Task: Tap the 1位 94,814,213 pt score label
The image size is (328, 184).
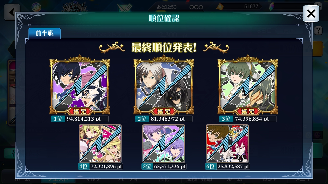Action: click(80, 119)
